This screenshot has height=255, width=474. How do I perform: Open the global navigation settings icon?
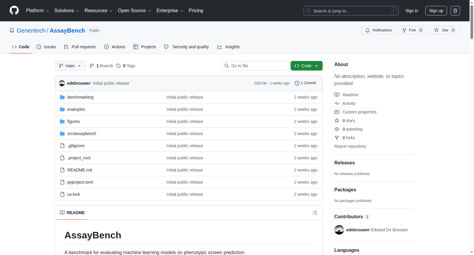tap(455, 11)
